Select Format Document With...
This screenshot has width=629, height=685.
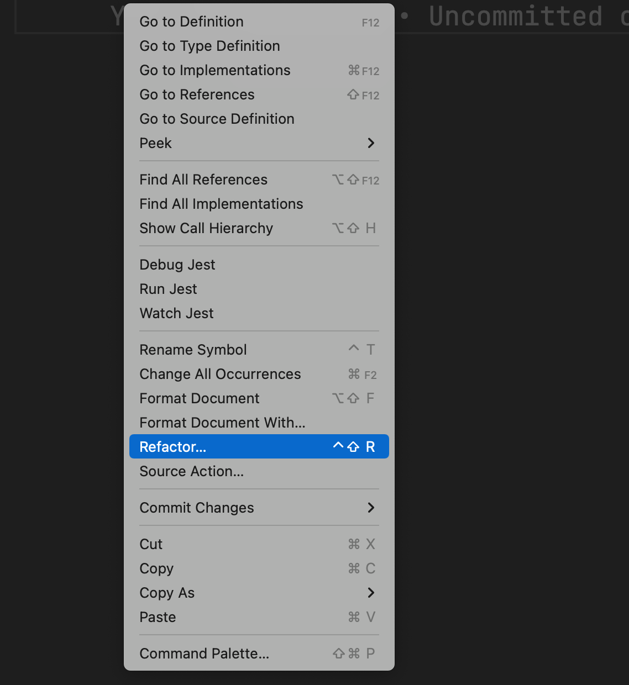pyautogui.click(x=222, y=423)
